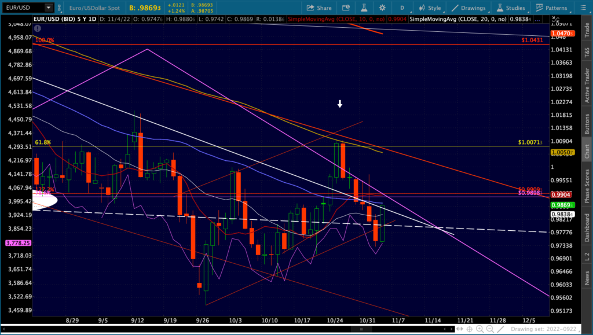The width and height of the screenshot is (593, 335).
Task: Click the ellipsis after the study labels
Action: (537, 19)
